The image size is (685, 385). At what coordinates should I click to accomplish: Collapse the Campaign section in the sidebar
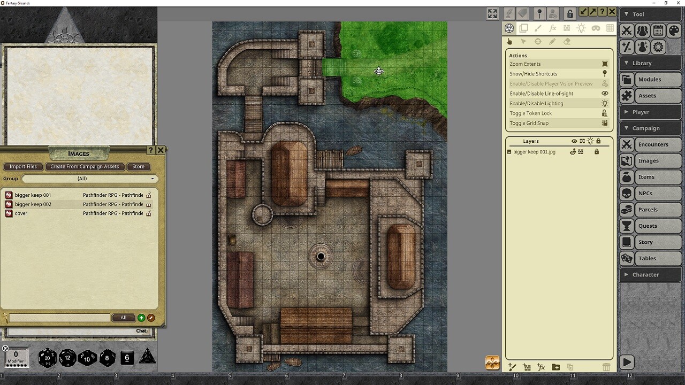(650, 128)
